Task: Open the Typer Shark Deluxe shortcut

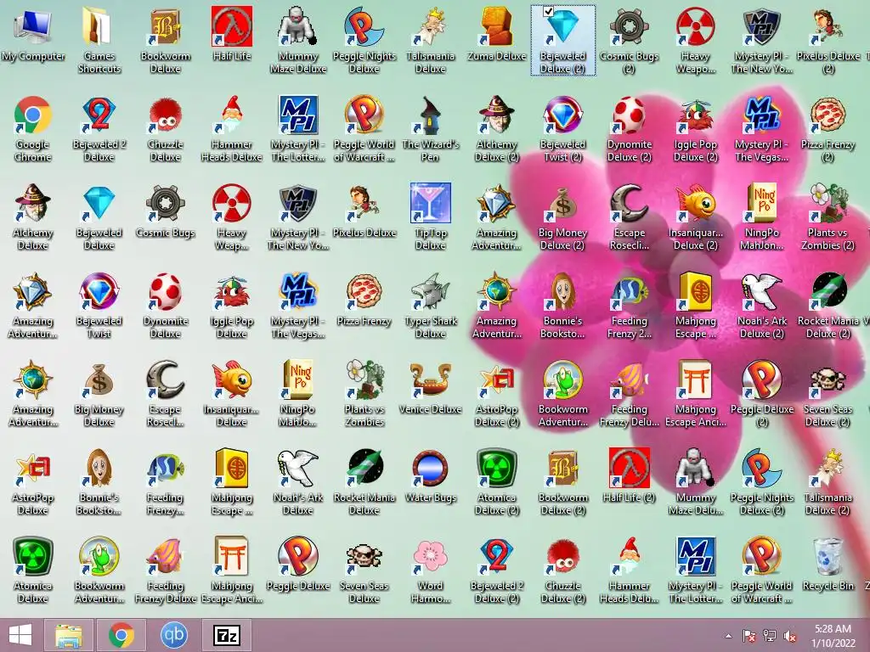Action: (x=431, y=305)
